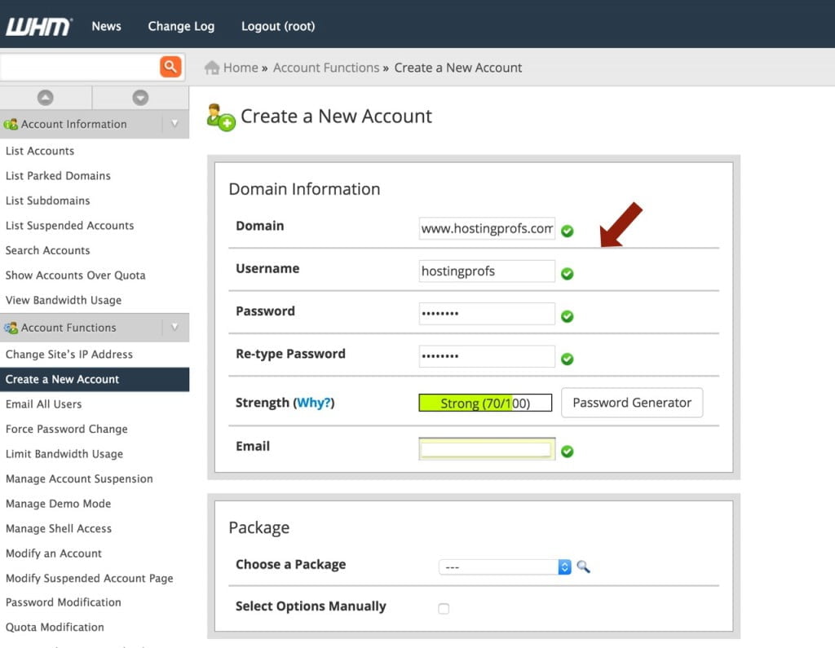Image resolution: width=835 pixels, height=648 pixels.
Task: Open View Bandwidth Usage
Action: point(64,300)
